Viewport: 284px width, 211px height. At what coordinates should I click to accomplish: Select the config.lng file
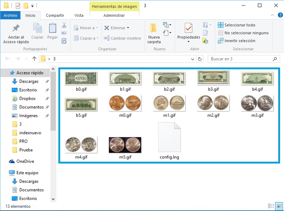[x=169, y=141]
